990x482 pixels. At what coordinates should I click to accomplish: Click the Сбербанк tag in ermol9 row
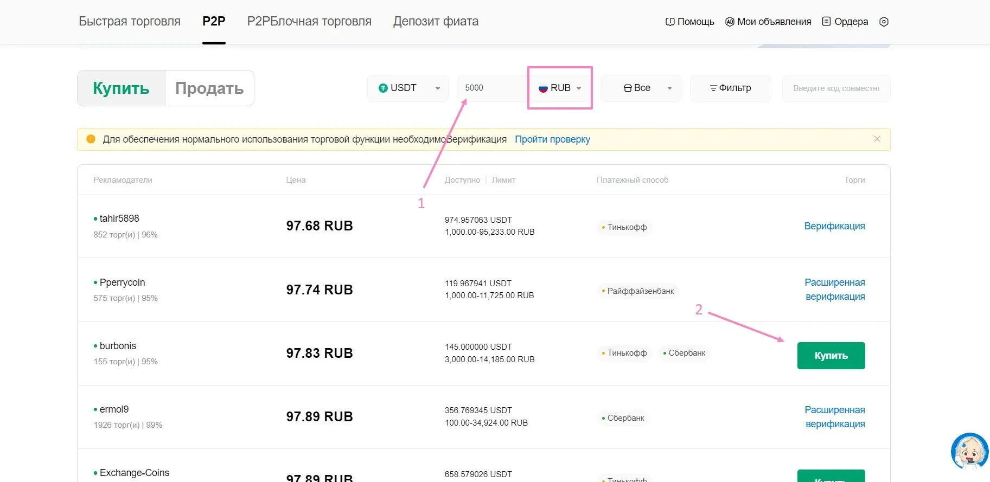[623, 418]
